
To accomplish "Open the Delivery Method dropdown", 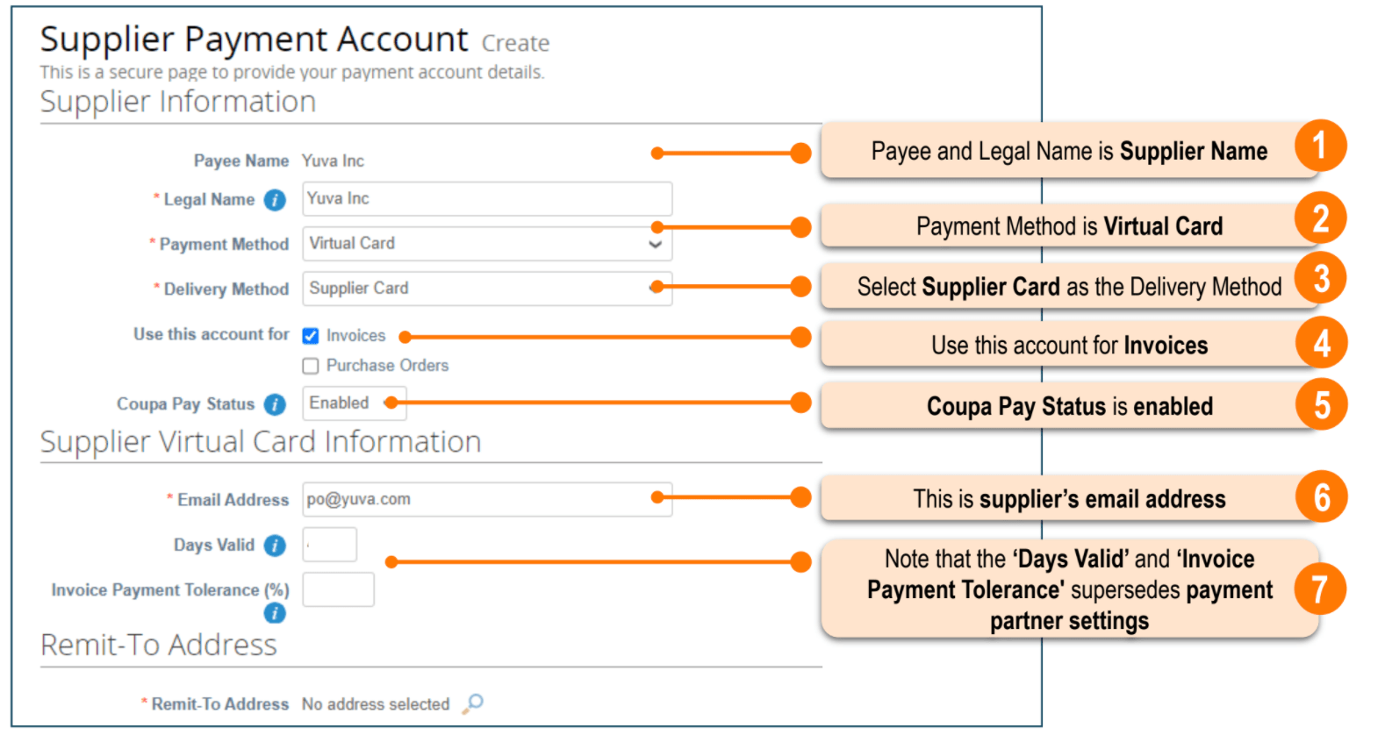I will click(486, 289).
